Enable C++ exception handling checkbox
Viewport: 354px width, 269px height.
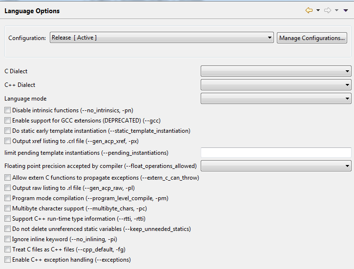point(7,260)
